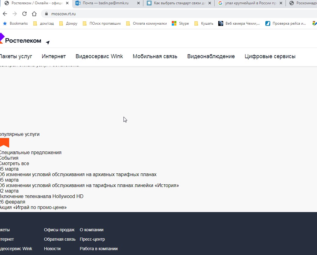Click the Смотреть все link
The image size is (317, 255).
(14, 164)
